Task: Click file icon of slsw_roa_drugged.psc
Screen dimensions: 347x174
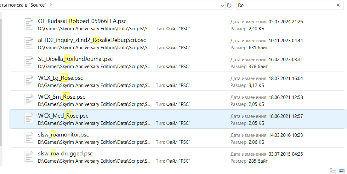Action: tap(29, 156)
